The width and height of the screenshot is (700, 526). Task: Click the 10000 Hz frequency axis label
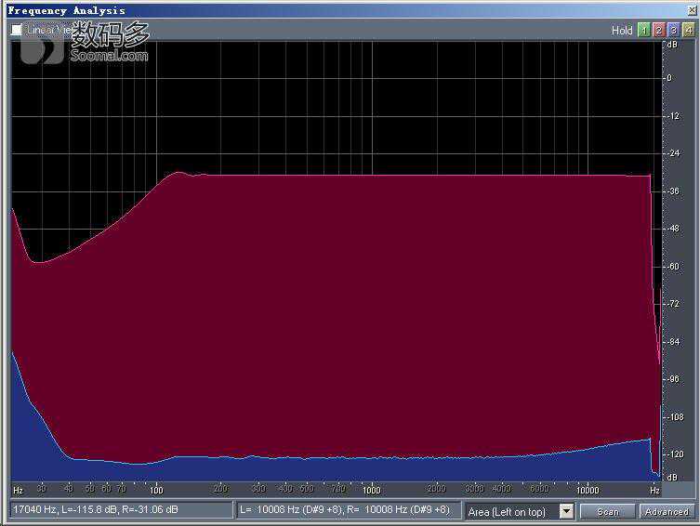point(587,489)
